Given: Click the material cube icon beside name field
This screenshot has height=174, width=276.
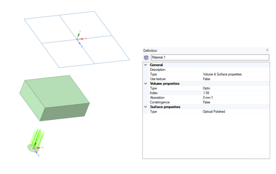Looking at the screenshot, I should coord(146,58).
